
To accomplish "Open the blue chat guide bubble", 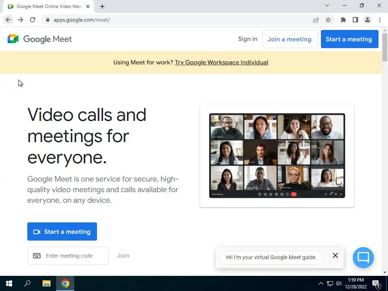I will click(x=363, y=257).
